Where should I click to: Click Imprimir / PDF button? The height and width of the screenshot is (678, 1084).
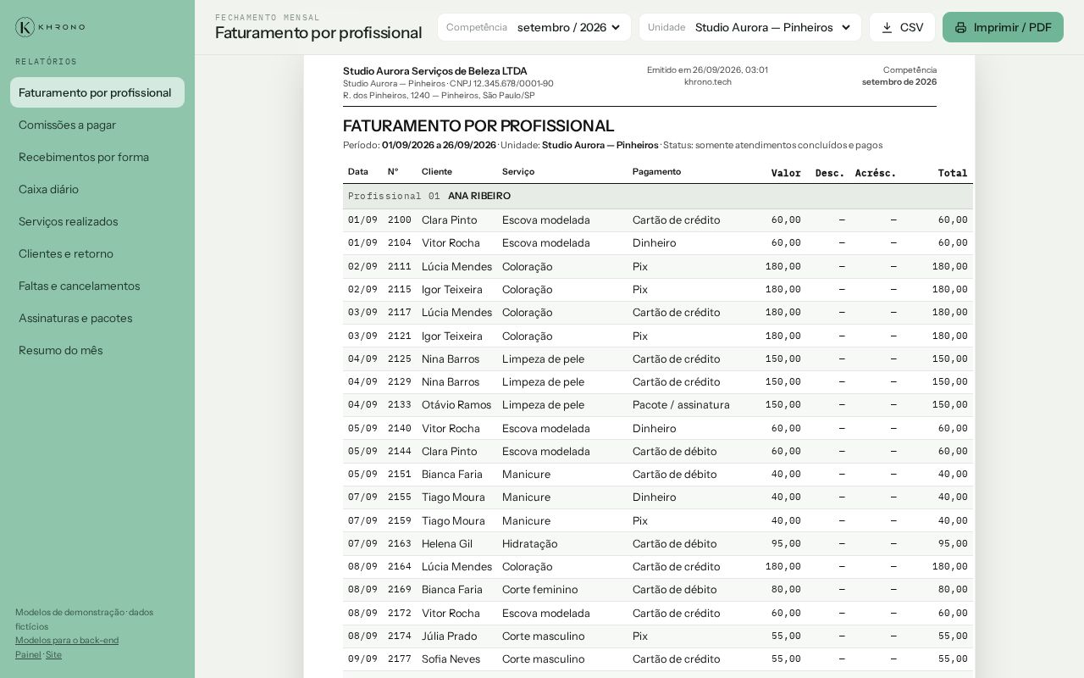pyautogui.click(x=1003, y=27)
